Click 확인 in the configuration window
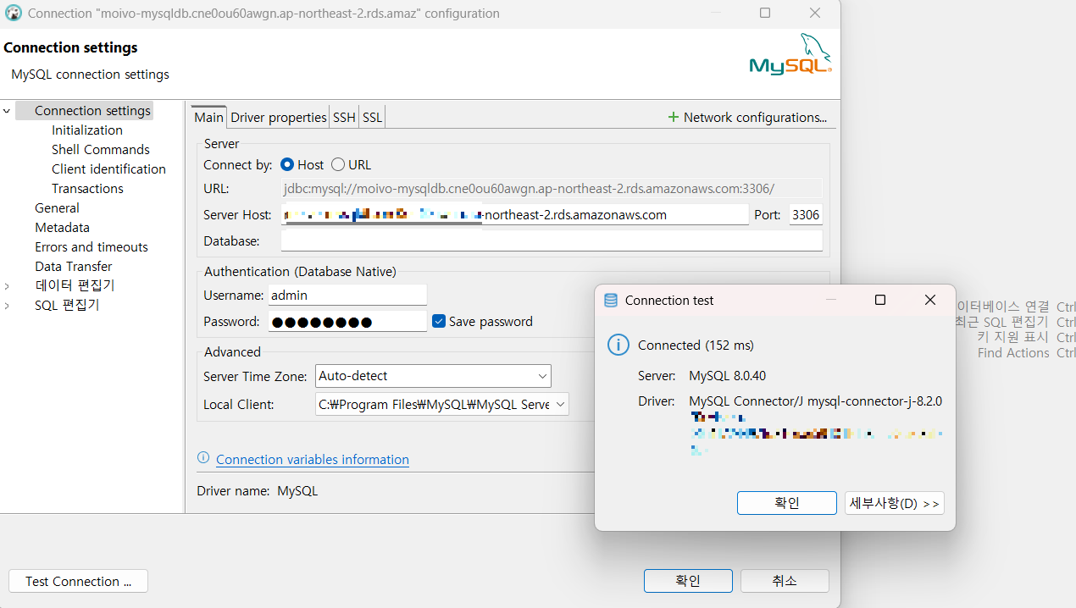1076x608 pixels. coord(688,581)
